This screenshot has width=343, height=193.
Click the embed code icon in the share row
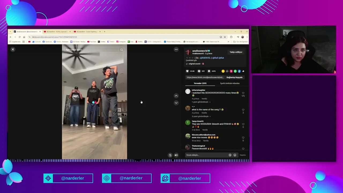tap(227, 71)
